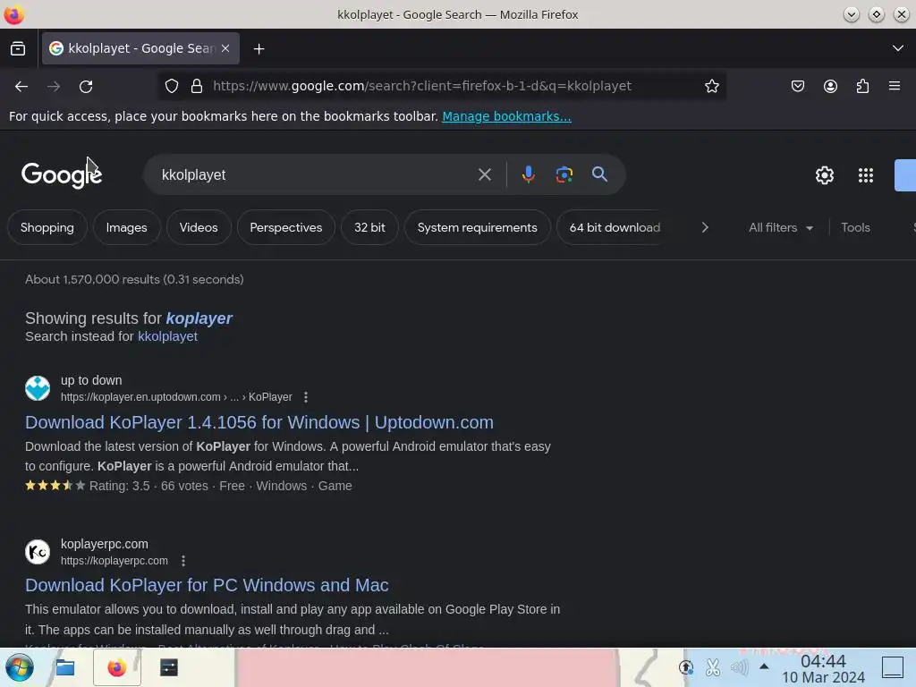Click the https://koplayerpc.com URL text

pos(114,561)
